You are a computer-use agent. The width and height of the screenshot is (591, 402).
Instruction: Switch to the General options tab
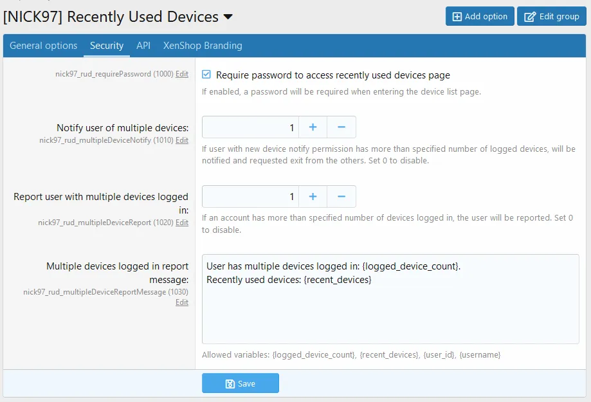[x=43, y=46]
